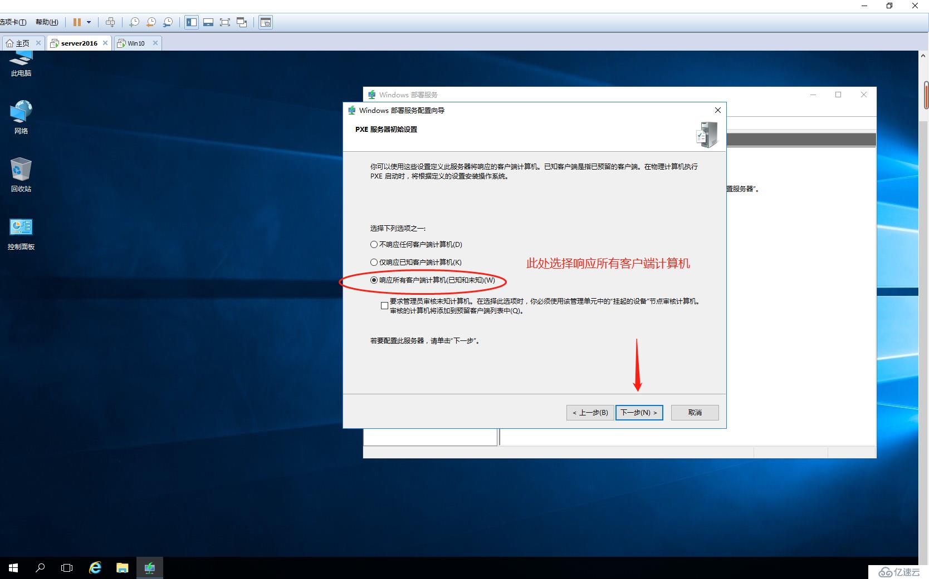
Task: Open the 帮助(H) menu
Action: [47, 22]
